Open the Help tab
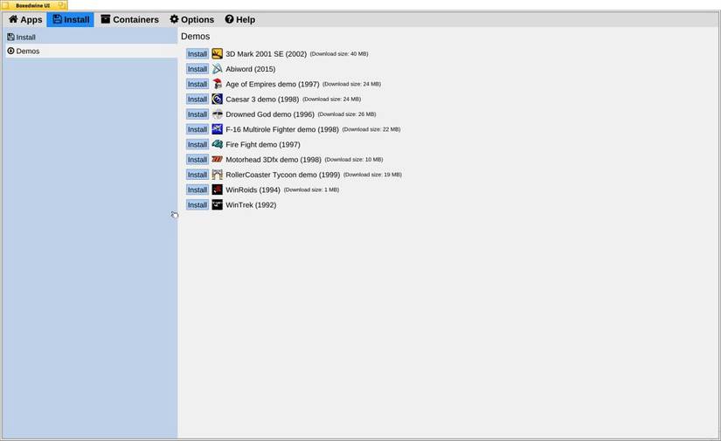This screenshot has width=721, height=441. (x=240, y=20)
